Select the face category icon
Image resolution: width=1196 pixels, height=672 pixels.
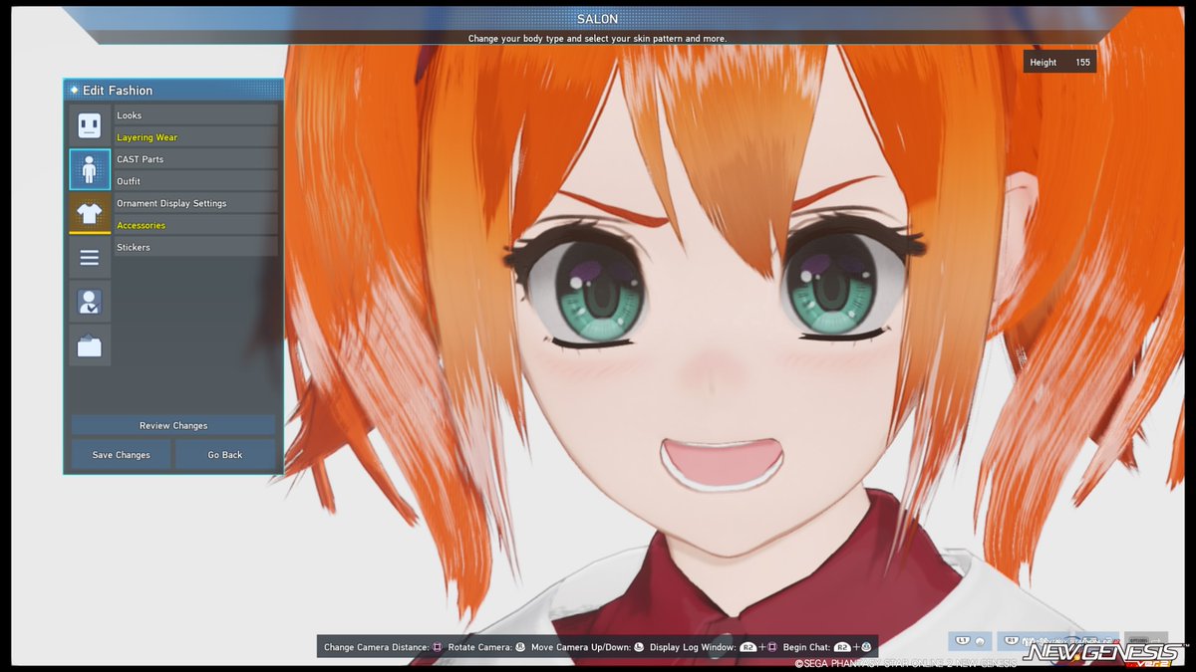pyautogui.click(x=90, y=125)
